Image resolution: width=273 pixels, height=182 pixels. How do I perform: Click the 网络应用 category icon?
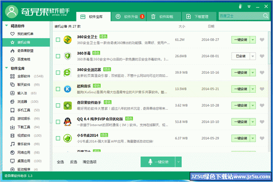click(x=12, y=152)
